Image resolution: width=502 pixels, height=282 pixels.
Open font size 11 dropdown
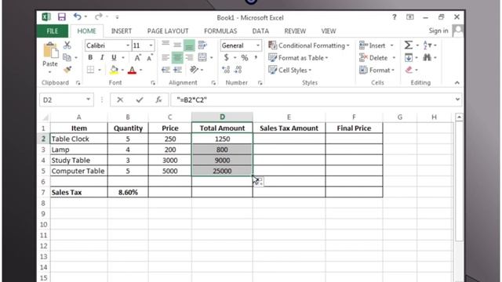[151, 45]
